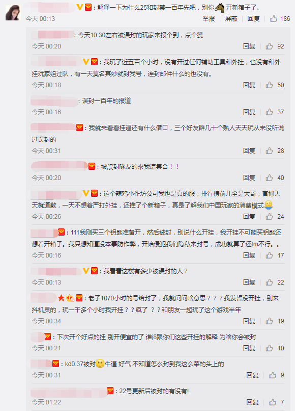Like the 1070小时 comment with 19 likes

[269, 321]
